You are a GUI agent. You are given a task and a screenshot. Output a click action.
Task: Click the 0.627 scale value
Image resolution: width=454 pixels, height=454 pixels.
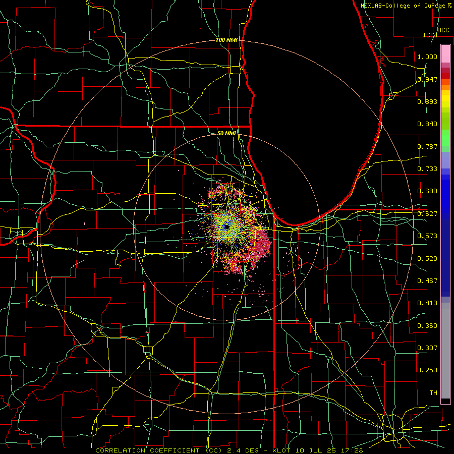[x=427, y=214]
